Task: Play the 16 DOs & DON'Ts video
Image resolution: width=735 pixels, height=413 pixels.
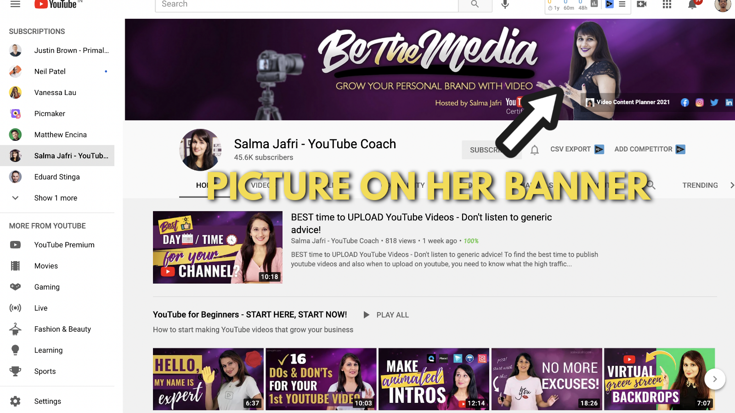Action: [x=321, y=379]
